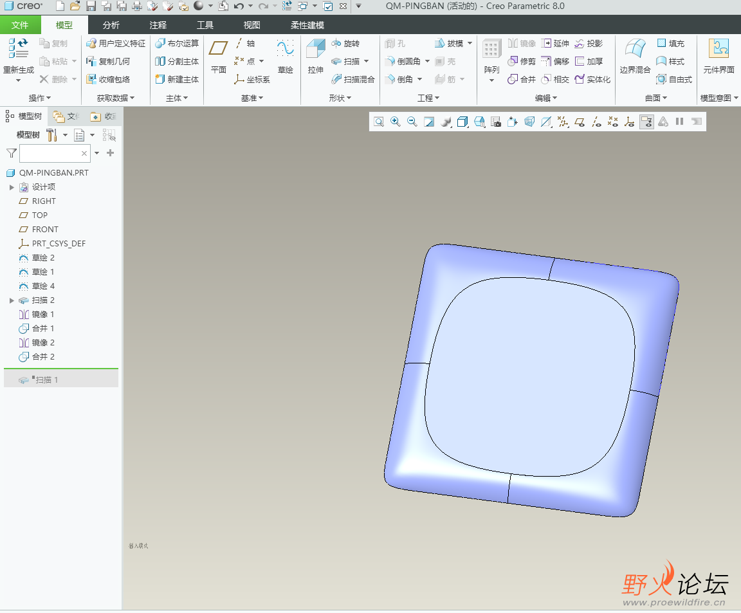Click the Coordinate System (坐标系) tool
The image size is (741, 613).
tap(252, 79)
